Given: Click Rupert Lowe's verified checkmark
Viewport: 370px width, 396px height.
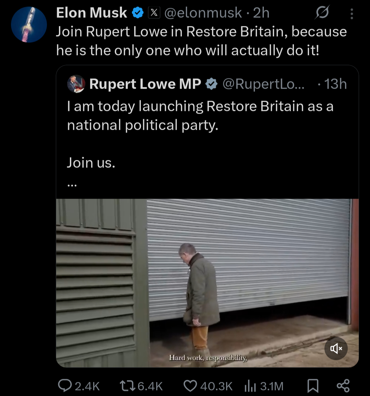Looking at the screenshot, I should coord(211,84).
